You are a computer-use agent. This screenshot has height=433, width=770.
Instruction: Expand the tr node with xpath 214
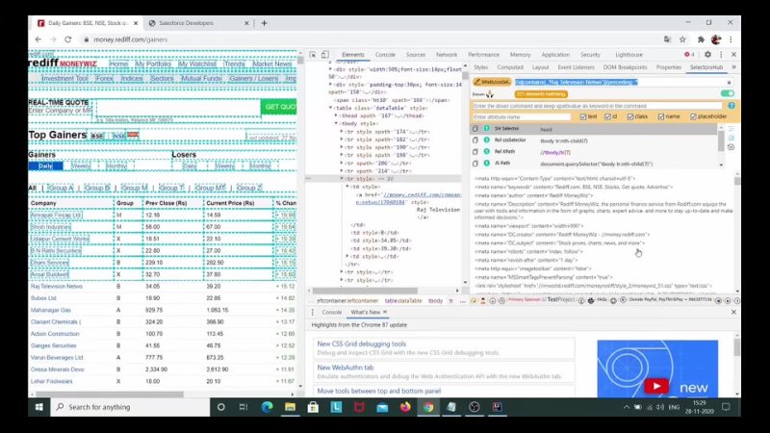(x=342, y=171)
